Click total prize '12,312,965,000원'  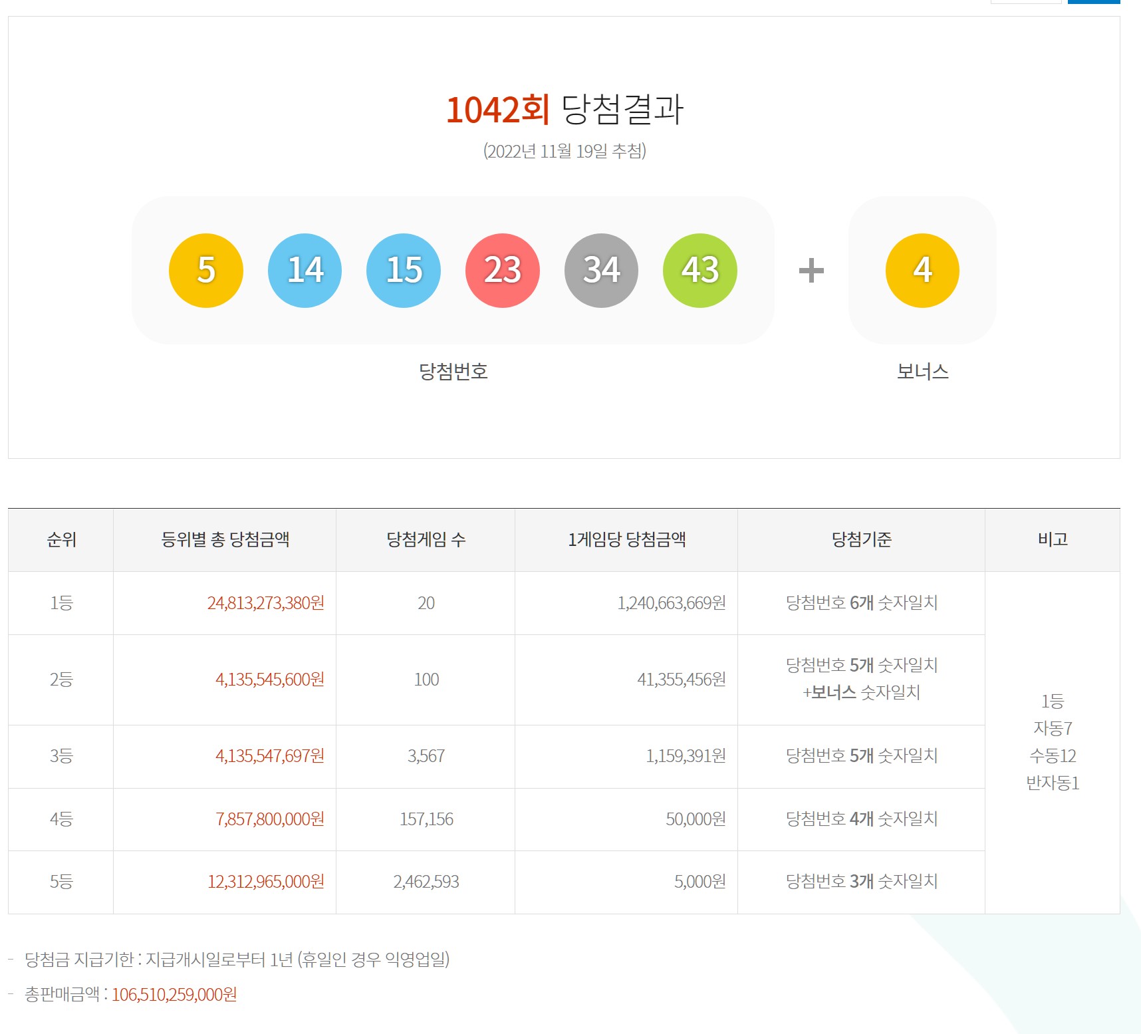(x=266, y=882)
